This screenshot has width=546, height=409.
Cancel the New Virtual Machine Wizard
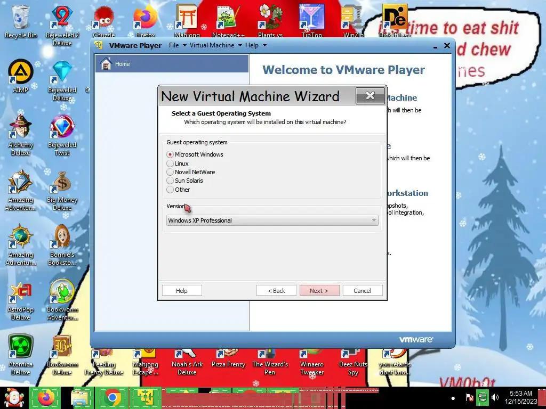point(363,291)
